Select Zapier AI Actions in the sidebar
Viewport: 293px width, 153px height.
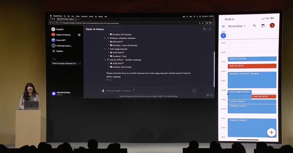(61, 35)
